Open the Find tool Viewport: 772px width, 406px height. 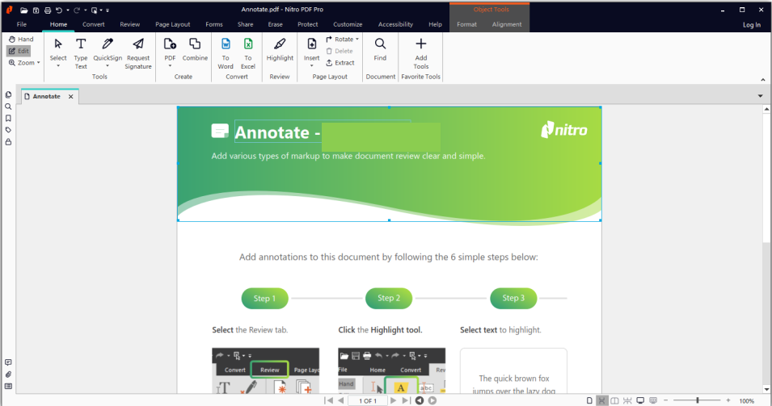380,49
